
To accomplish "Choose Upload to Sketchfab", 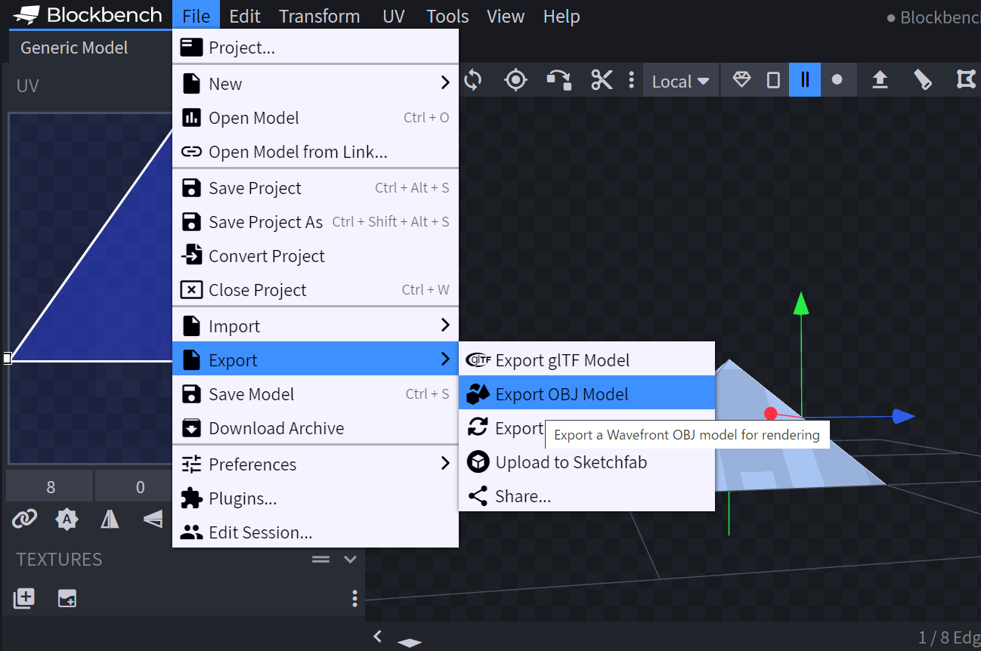I will point(586,462).
